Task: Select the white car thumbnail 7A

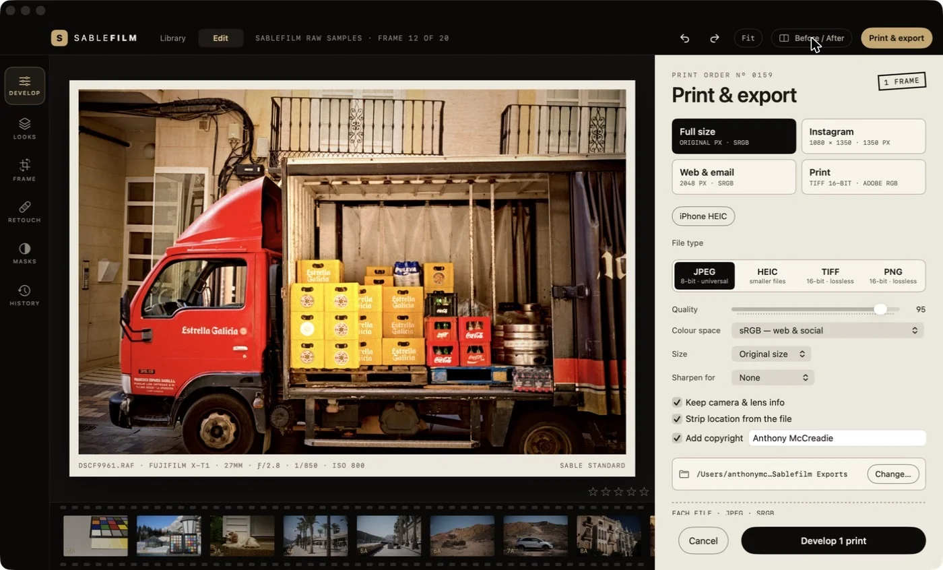Action: tap(535, 536)
